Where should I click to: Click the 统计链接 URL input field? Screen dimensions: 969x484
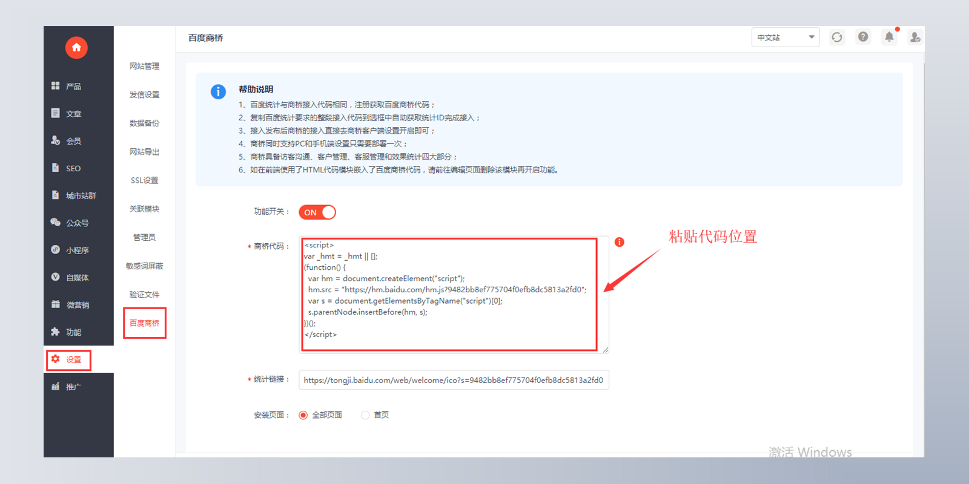pos(453,380)
